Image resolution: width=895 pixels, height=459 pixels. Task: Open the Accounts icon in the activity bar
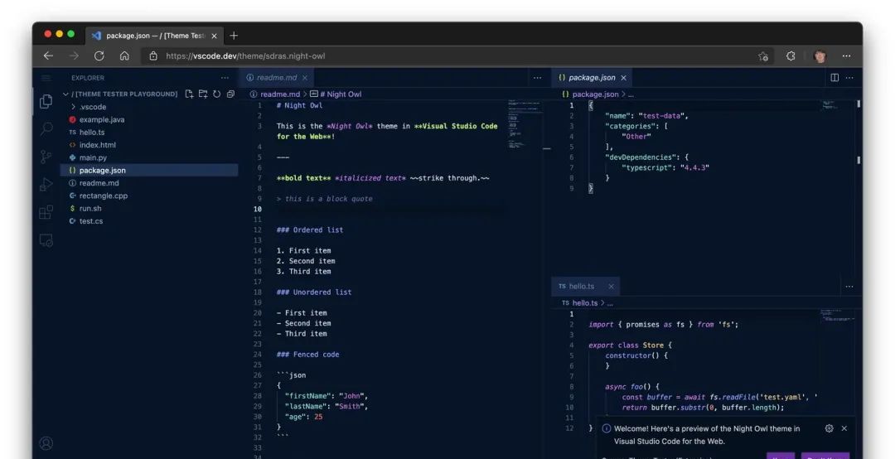(x=46, y=443)
